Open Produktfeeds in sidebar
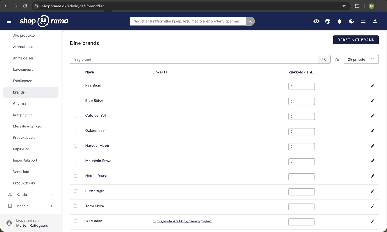 [24, 183]
